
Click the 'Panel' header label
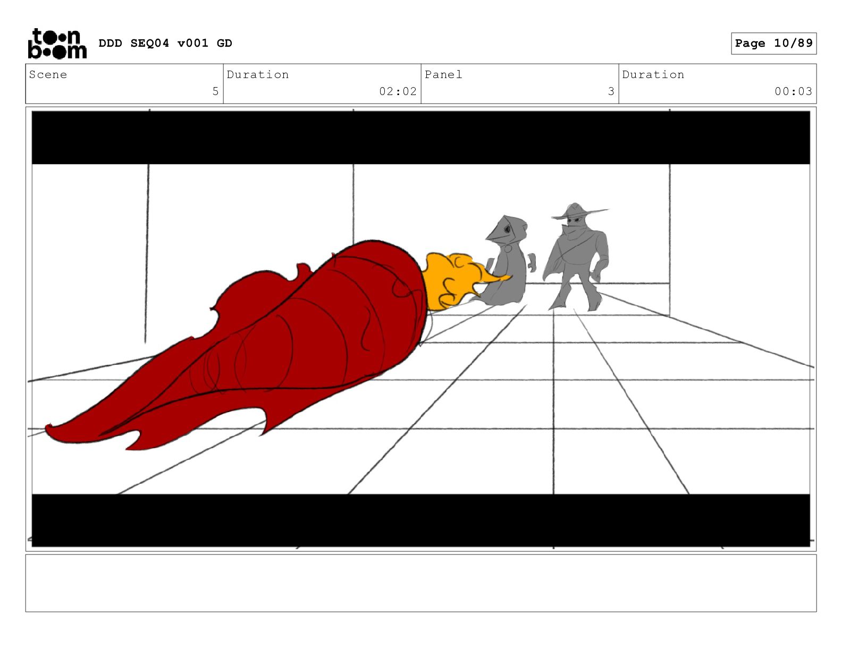(443, 75)
